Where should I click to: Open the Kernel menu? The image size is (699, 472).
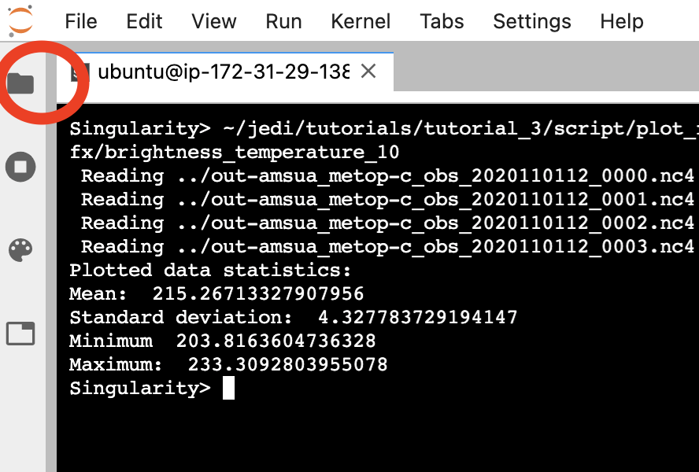click(x=361, y=21)
